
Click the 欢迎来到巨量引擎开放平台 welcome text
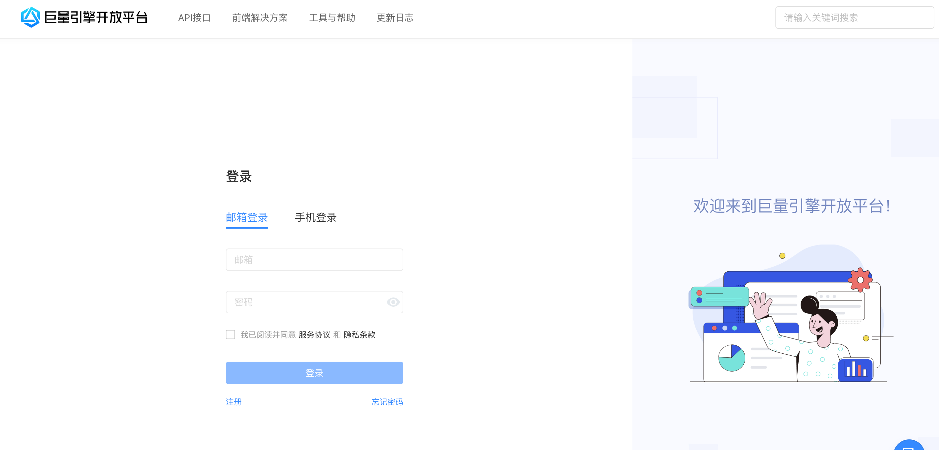(792, 206)
